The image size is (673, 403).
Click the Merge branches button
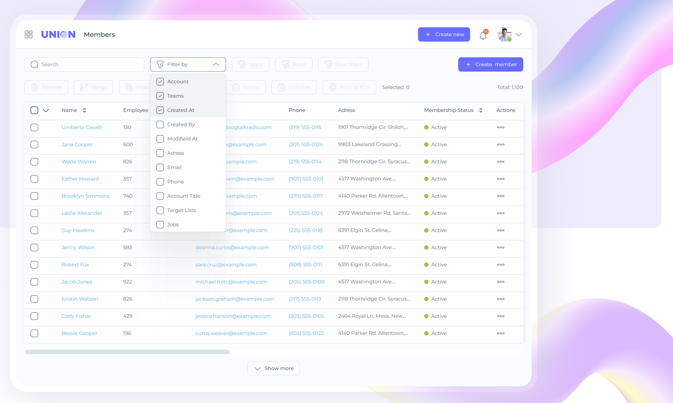94,87
